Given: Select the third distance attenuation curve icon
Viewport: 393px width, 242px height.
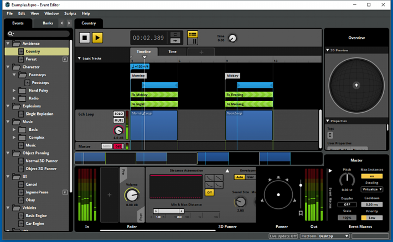Looking at the screenshot, I should (x=209, y=185).
